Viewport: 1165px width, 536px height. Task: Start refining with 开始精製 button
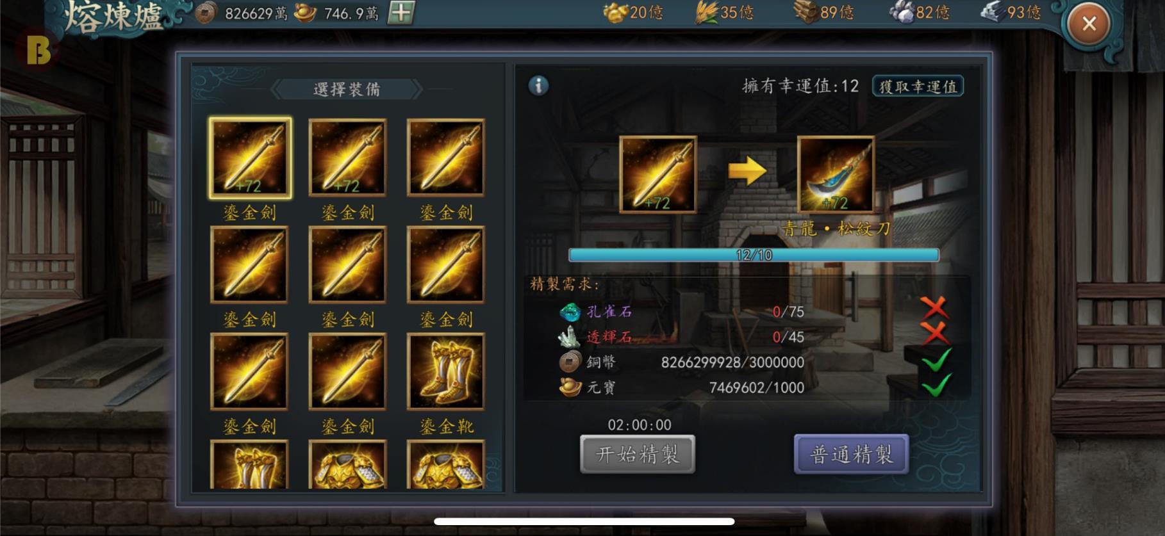638,454
